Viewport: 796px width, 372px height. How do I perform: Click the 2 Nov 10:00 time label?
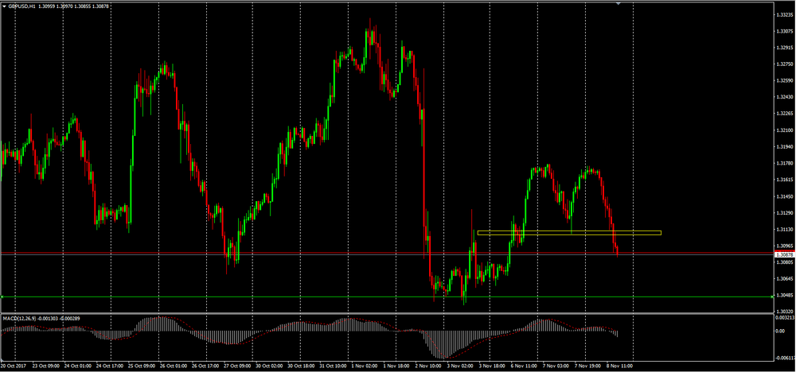pos(428,365)
